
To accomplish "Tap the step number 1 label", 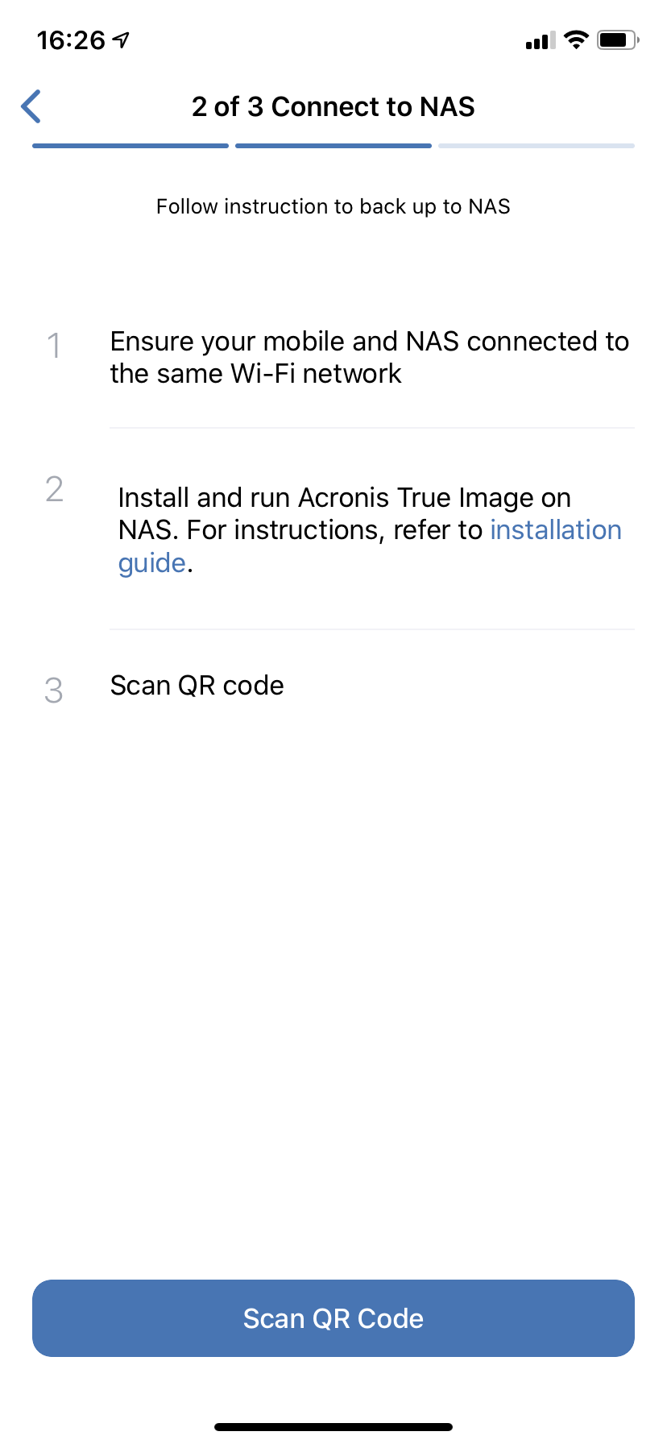I will 54,346.
